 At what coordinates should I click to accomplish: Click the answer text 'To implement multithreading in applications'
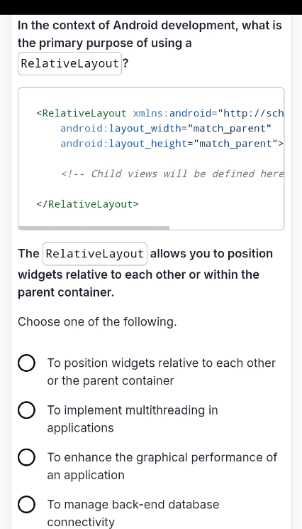(x=133, y=419)
